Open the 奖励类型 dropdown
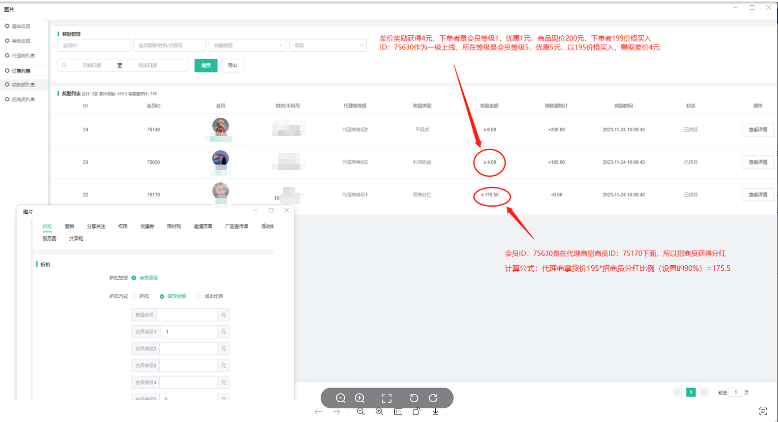 tap(248, 46)
